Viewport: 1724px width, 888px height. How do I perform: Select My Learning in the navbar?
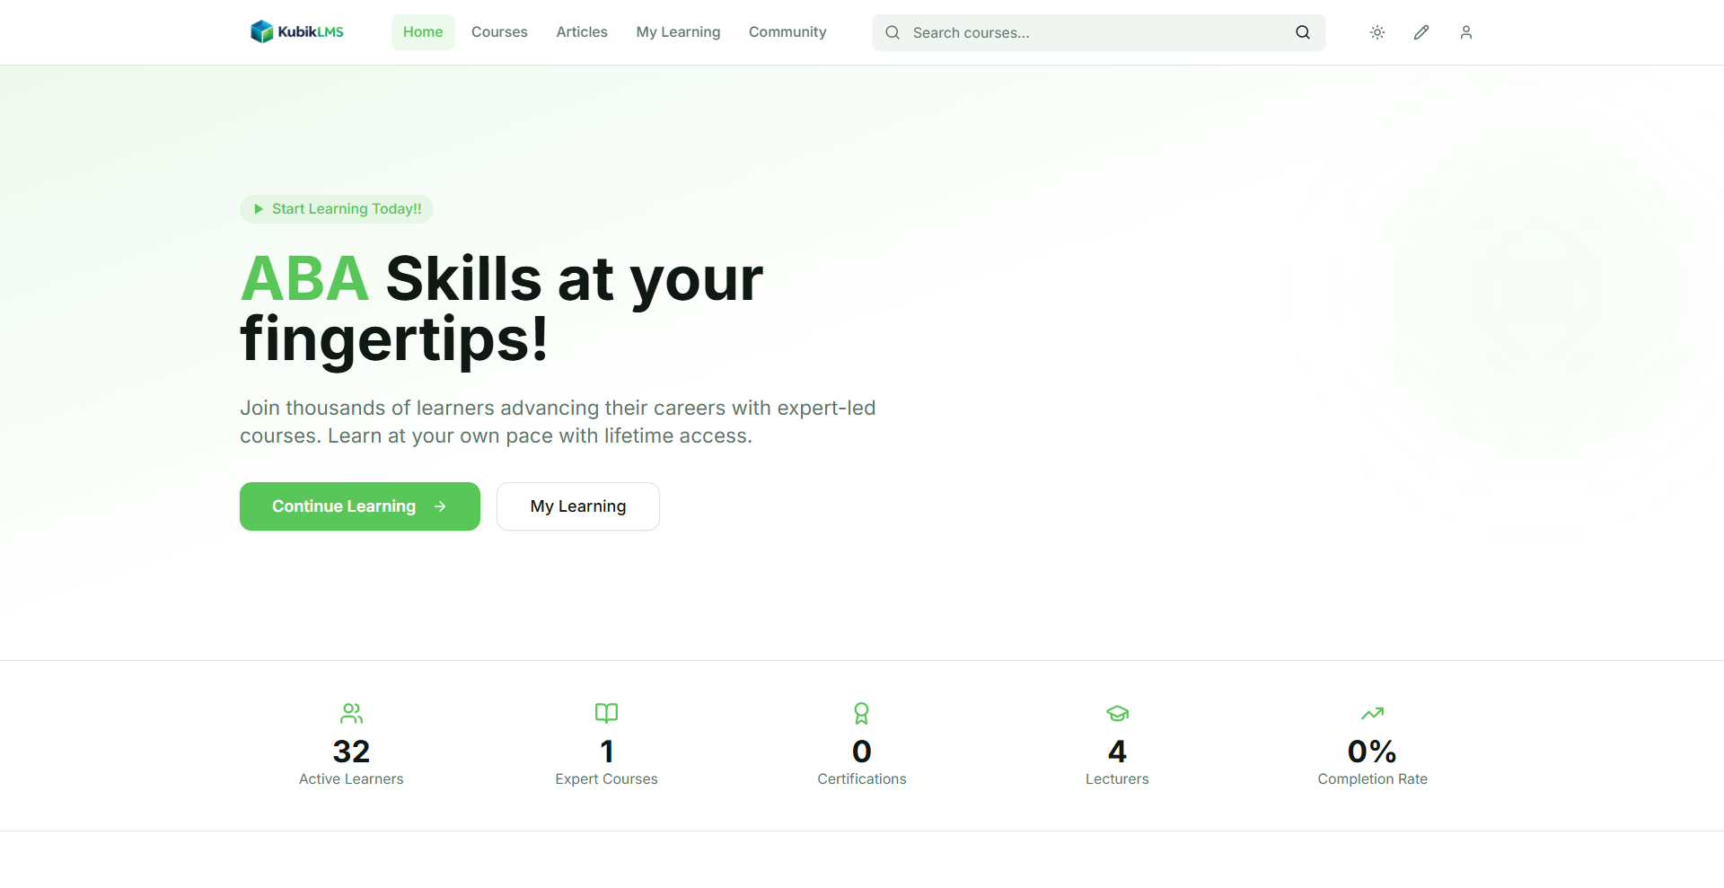(678, 32)
